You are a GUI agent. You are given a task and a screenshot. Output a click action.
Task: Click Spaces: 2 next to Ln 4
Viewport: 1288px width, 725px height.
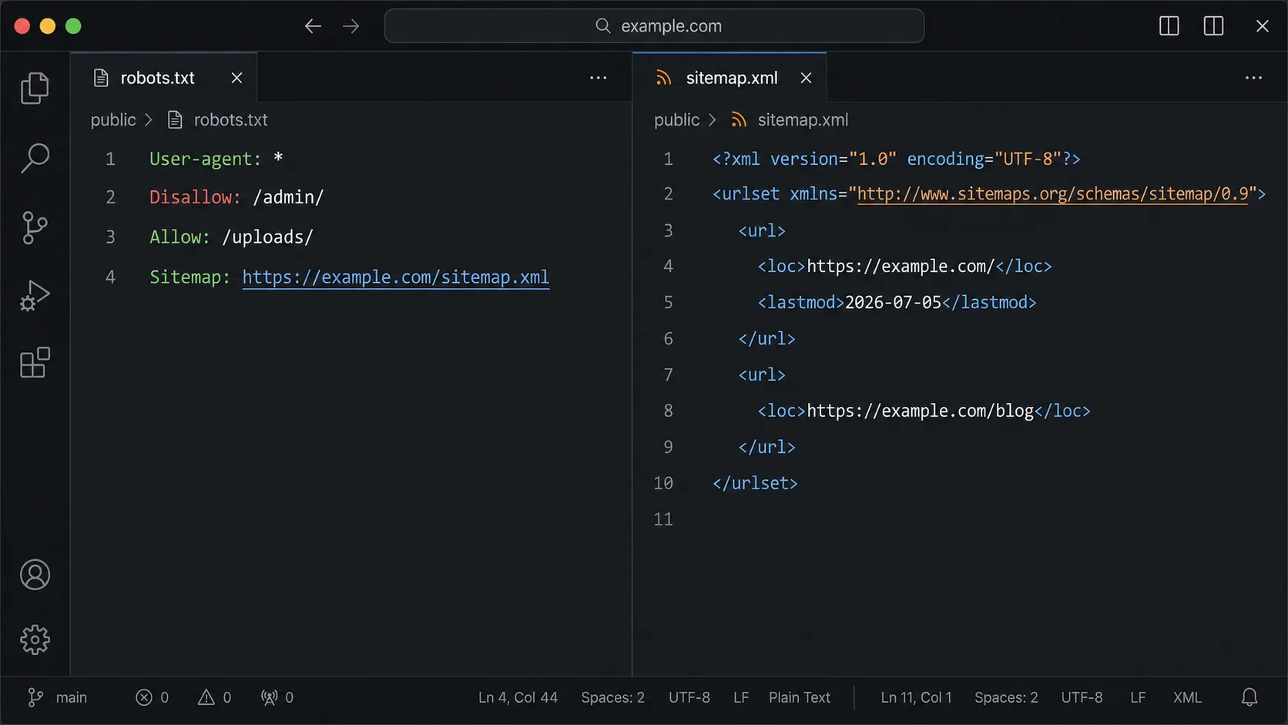[x=612, y=697]
